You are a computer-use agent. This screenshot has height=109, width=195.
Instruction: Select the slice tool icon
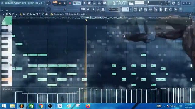(37, 14)
